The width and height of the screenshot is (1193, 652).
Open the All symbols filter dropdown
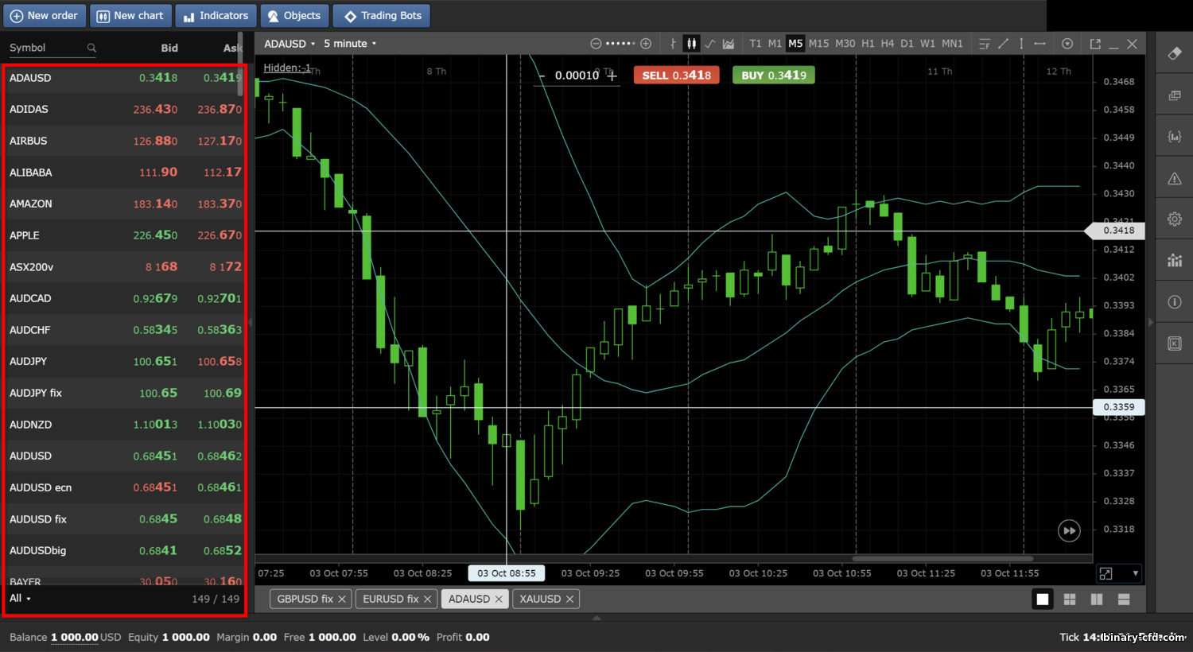20,599
